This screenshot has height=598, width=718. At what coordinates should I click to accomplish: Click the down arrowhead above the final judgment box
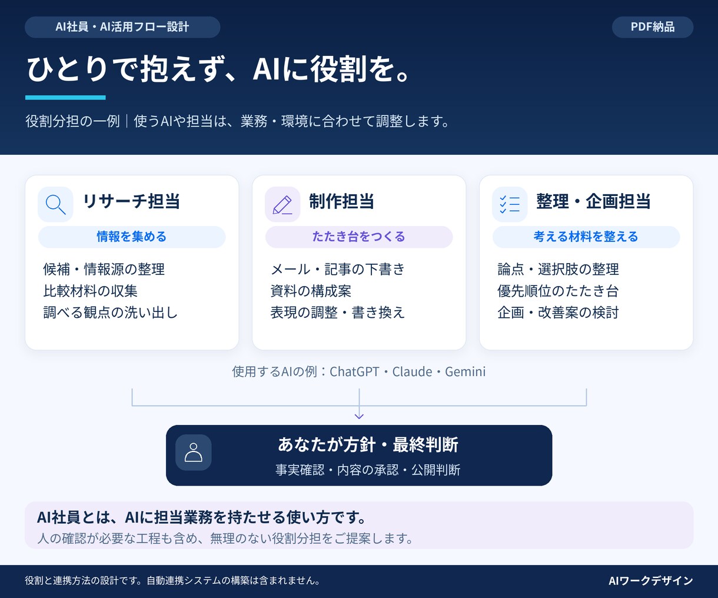point(359,416)
